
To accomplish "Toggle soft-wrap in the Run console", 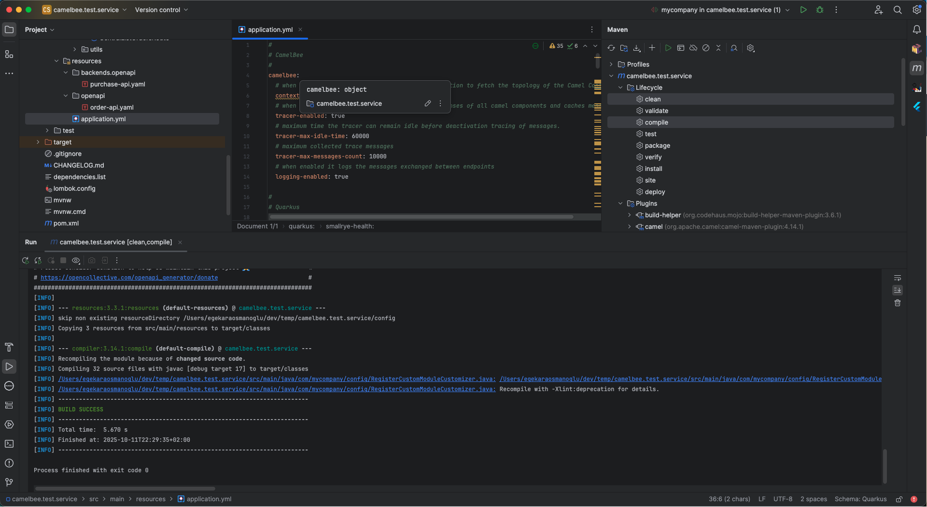I will coord(897,278).
